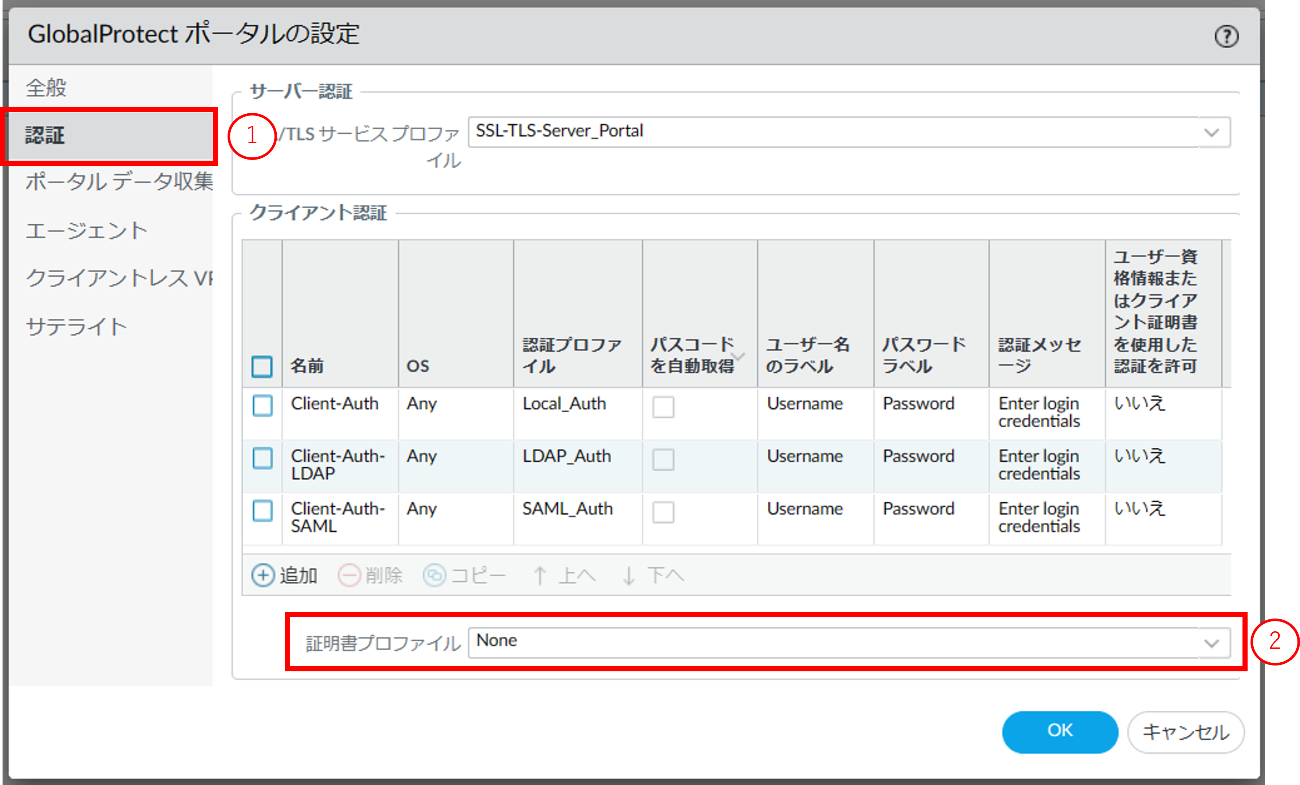Click the 追加 (add) plus icon
The width and height of the screenshot is (1300, 785).
pyautogui.click(x=263, y=576)
